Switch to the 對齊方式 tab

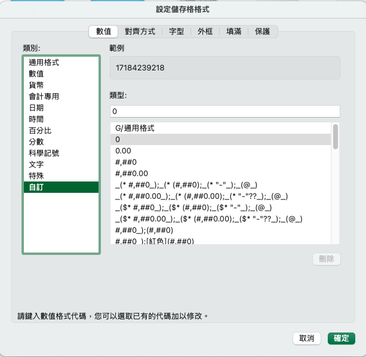(142, 31)
